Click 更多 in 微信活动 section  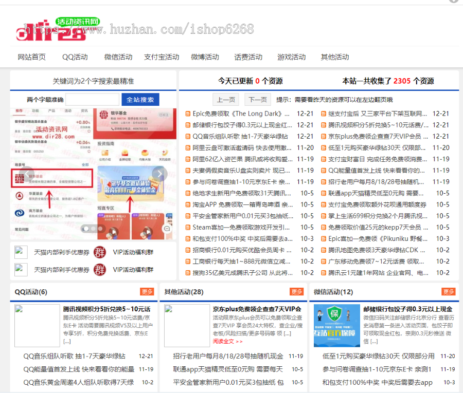point(448,292)
